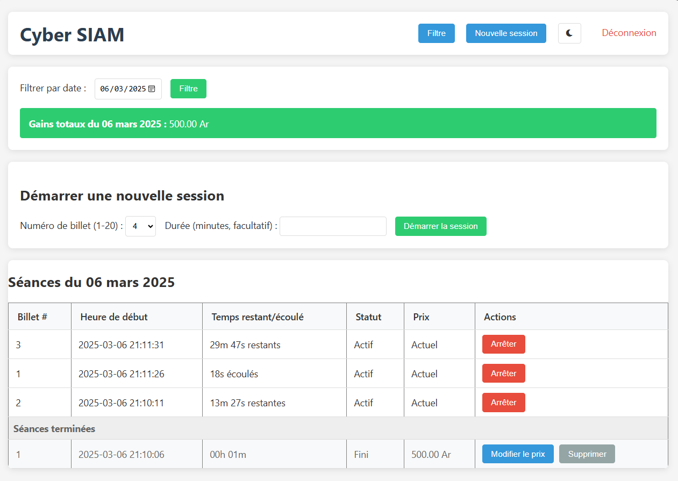Click the blue Filtre button in header
The image size is (678, 481).
point(436,33)
